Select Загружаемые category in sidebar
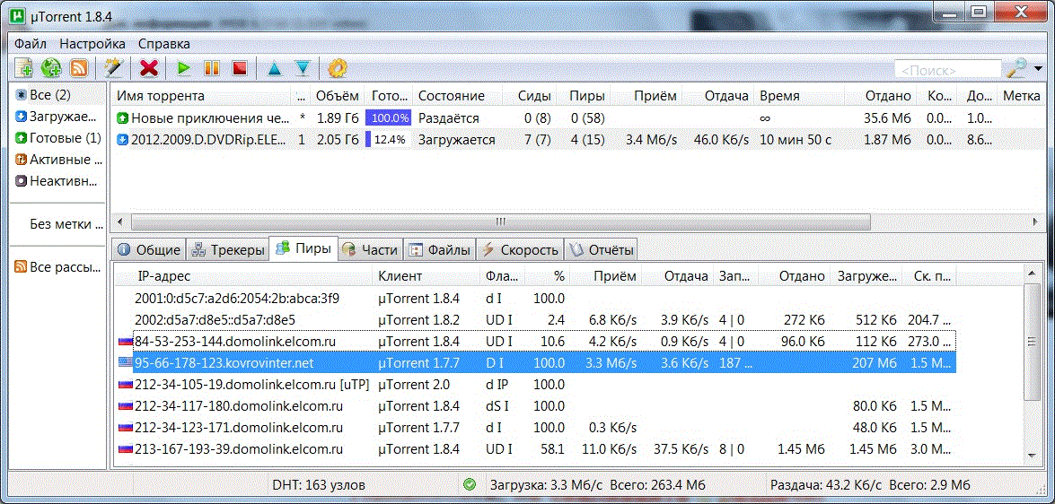 57,117
